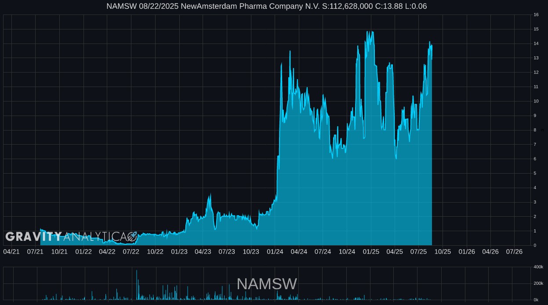
Task: Click the 0k volume axis label
Action: (x=537, y=300)
